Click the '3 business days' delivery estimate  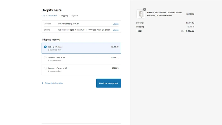55,50
